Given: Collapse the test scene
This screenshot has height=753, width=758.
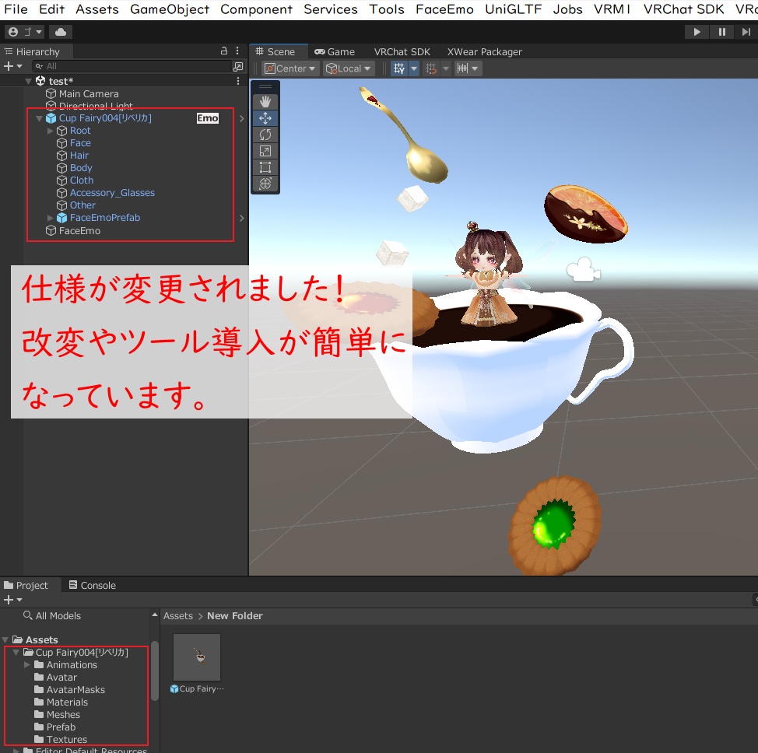Looking at the screenshot, I should click(x=28, y=81).
